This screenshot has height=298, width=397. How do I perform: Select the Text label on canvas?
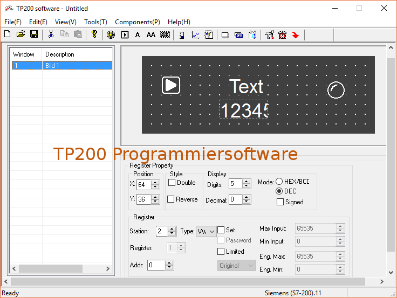[246, 87]
